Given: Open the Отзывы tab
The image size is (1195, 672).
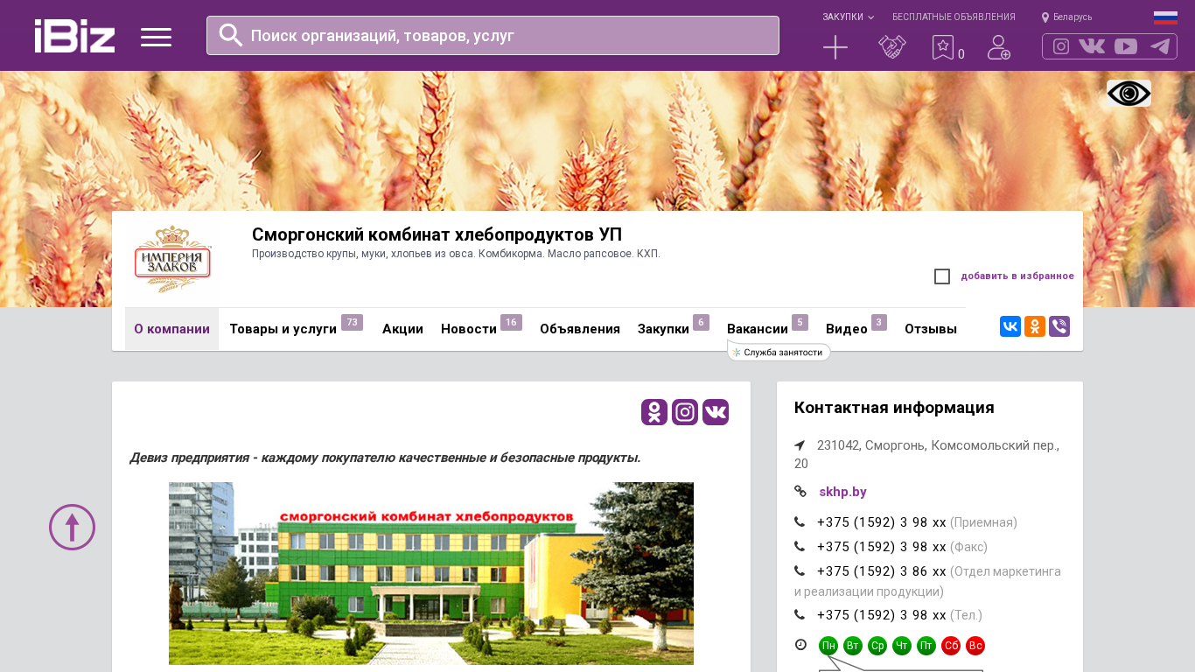Looking at the screenshot, I should (x=931, y=329).
